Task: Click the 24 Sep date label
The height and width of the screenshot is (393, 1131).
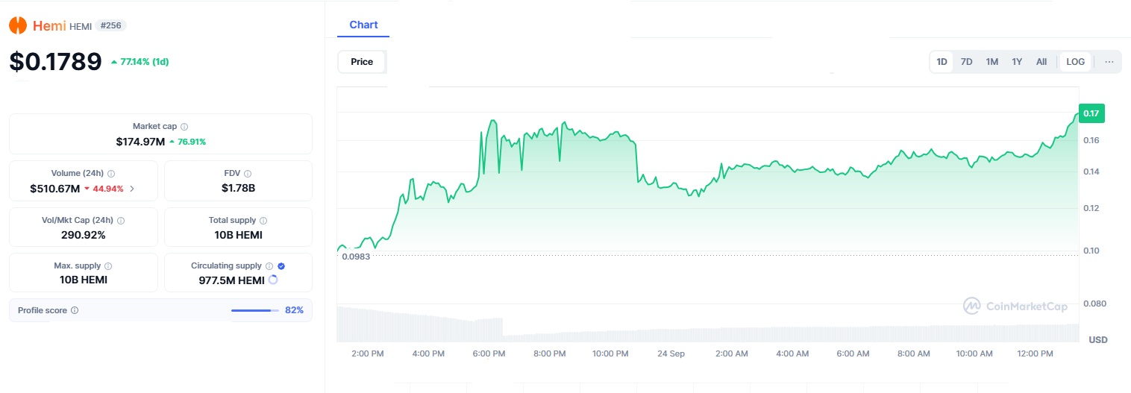Action: point(671,353)
